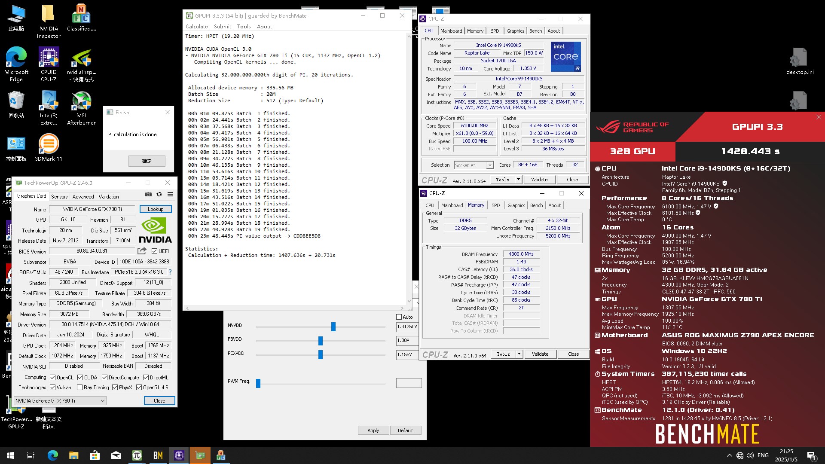This screenshot has height=464, width=825.
Task: Launch Intel Extreme Tuning Utility shortcut
Action: [49, 108]
